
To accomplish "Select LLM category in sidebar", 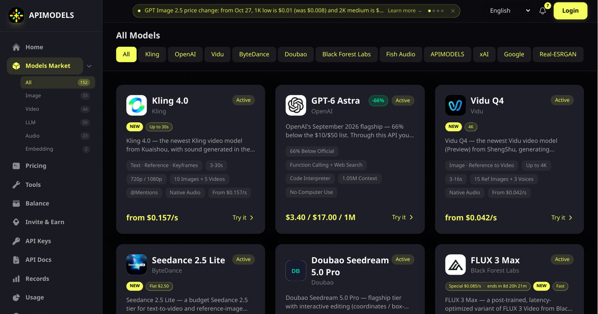I will pos(57,122).
